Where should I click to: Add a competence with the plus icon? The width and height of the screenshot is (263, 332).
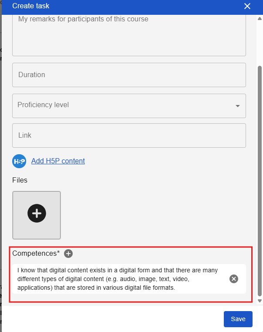(68, 254)
